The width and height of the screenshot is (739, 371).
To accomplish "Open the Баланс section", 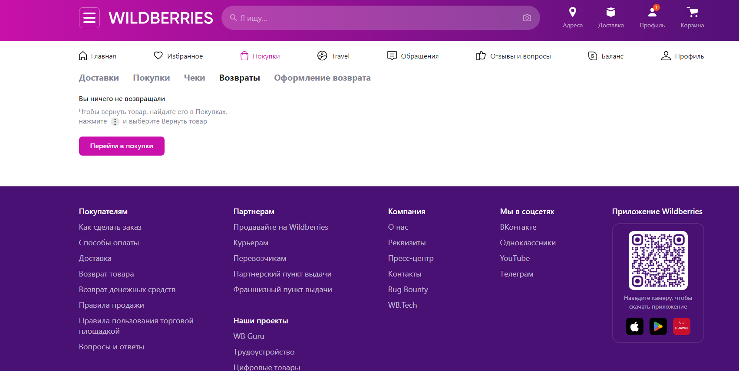I will (606, 56).
